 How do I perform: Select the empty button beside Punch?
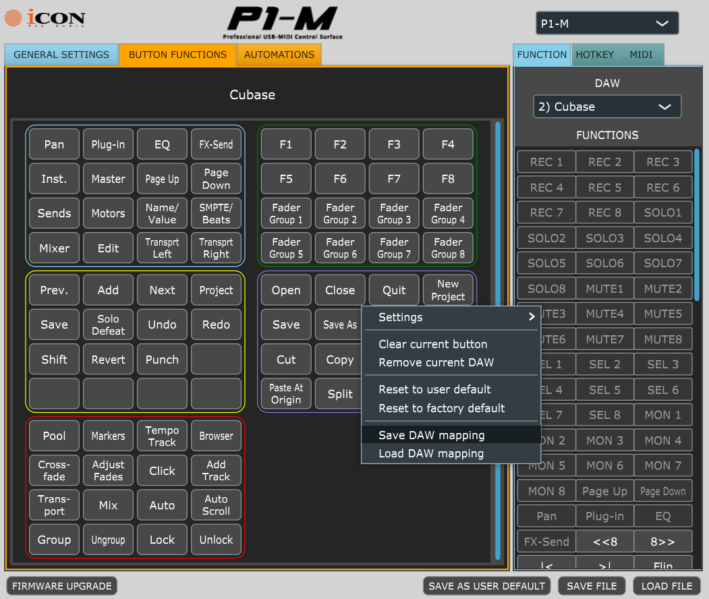(x=216, y=360)
